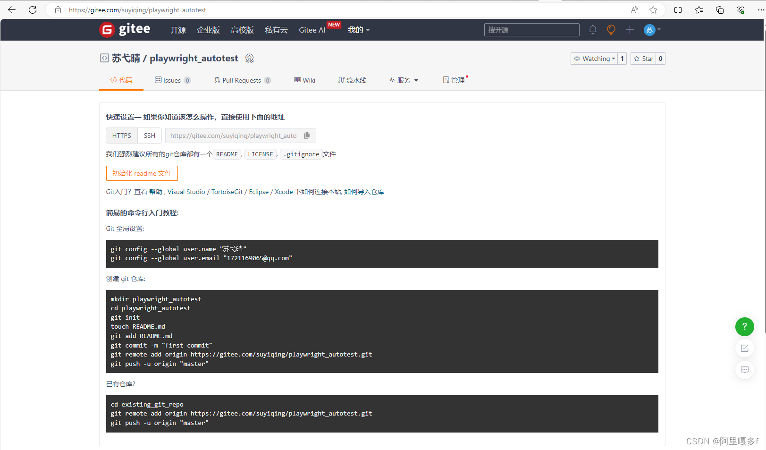Click the playwright_autotest repository title
This screenshot has width=766, height=450.
click(194, 58)
